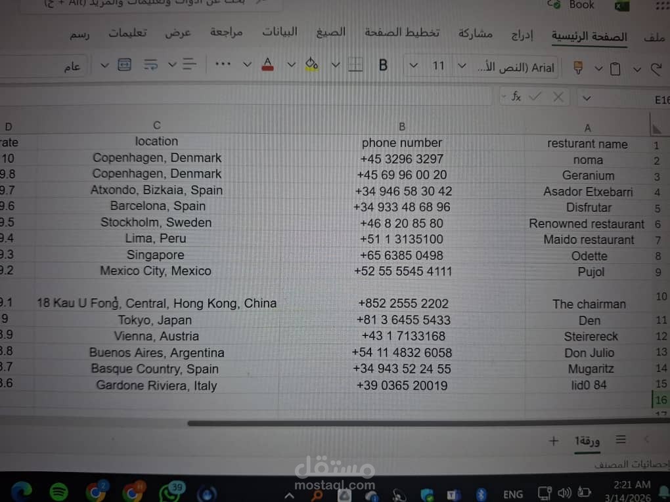Select column B header
Viewport: 670px width, 502px height.
(x=401, y=127)
